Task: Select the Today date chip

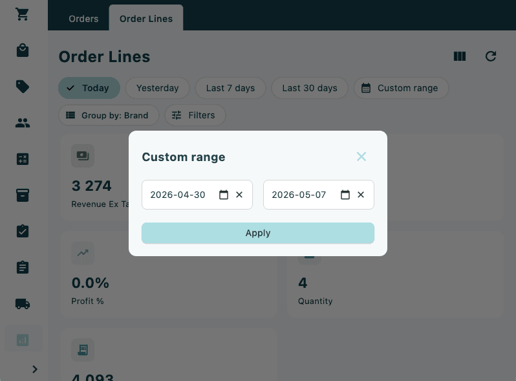Action: [x=89, y=88]
